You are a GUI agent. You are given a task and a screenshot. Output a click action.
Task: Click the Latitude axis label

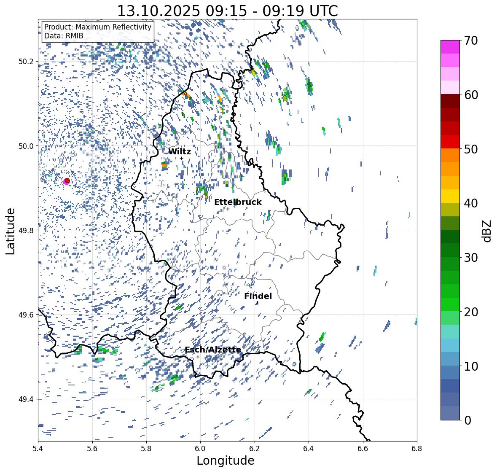pos(10,231)
